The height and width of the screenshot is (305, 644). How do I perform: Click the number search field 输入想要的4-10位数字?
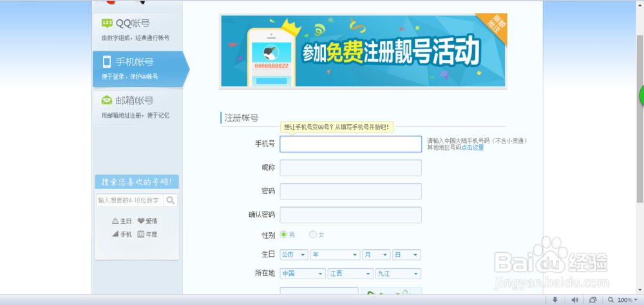[x=130, y=201]
